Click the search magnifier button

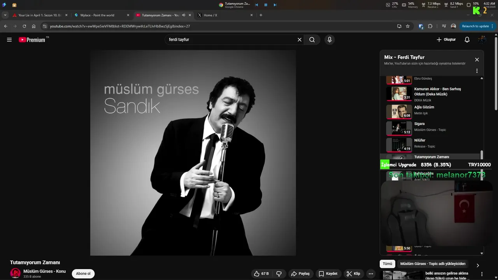[x=312, y=40]
